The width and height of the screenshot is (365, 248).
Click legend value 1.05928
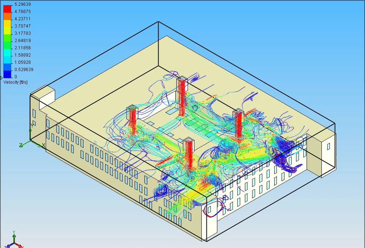coord(22,62)
